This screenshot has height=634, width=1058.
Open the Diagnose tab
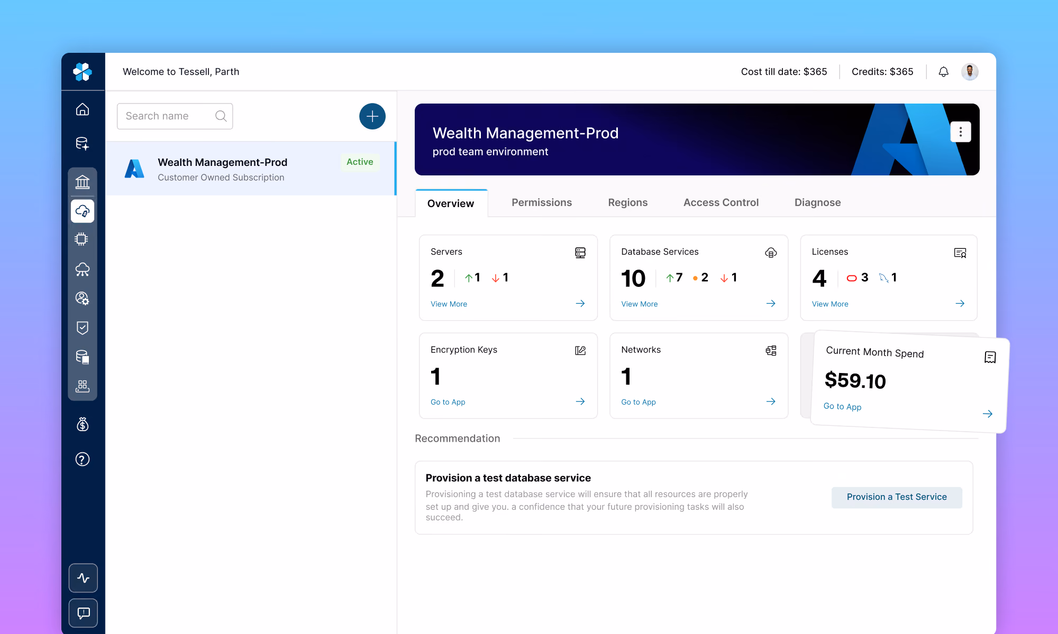817,203
